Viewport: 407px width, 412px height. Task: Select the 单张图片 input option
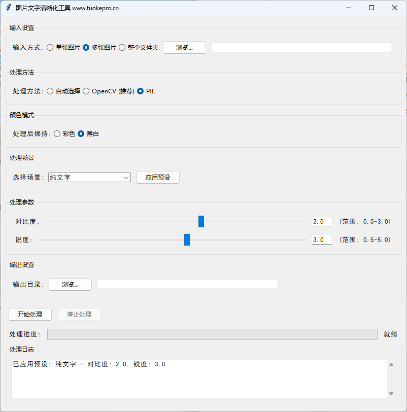(x=63, y=48)
